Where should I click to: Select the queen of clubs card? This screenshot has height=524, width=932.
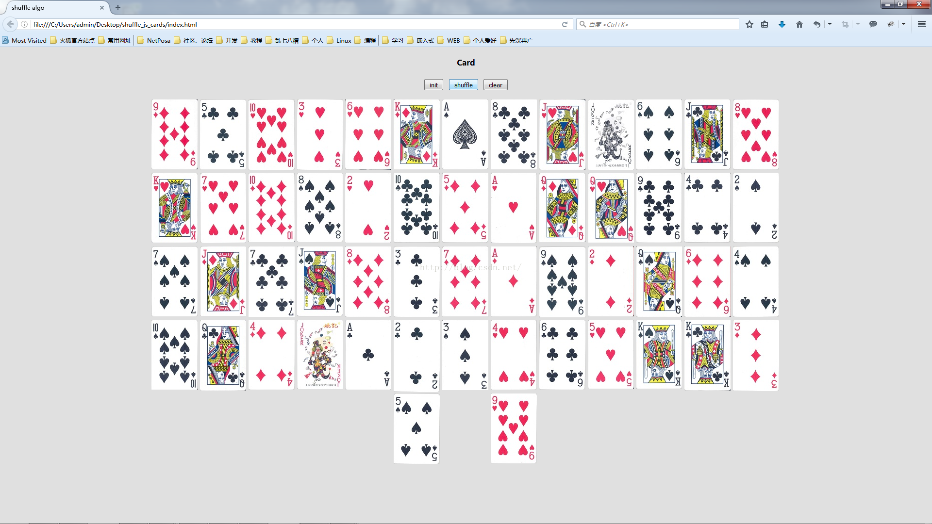pos(223,355)
